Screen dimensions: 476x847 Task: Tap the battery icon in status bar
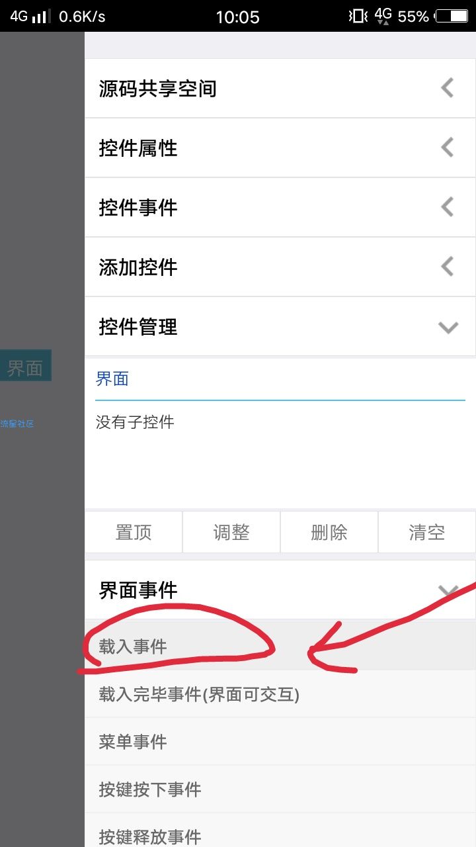(452, 16)
